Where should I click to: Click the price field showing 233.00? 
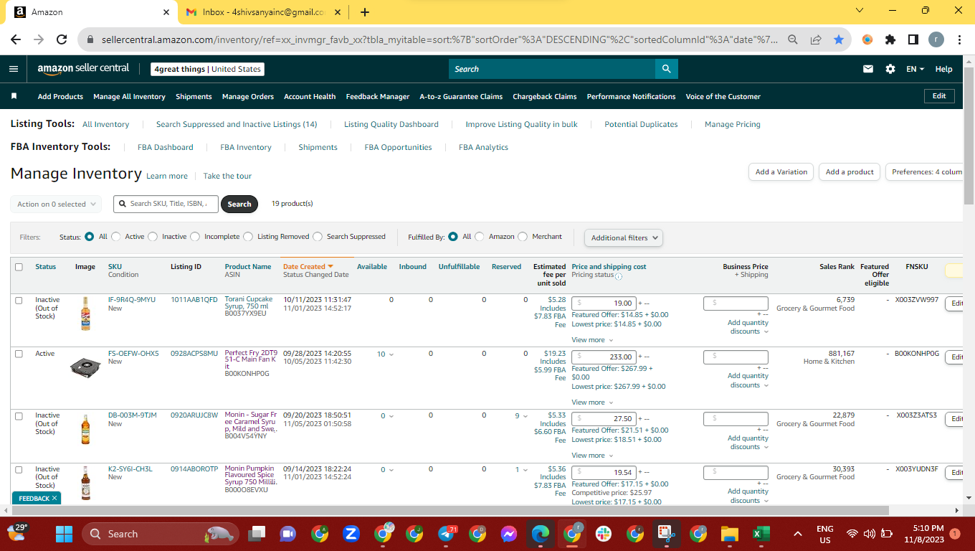(604, 357)
